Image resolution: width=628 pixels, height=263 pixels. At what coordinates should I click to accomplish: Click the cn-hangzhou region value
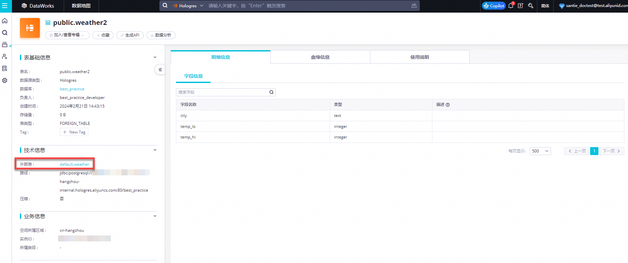pos(72,230)
